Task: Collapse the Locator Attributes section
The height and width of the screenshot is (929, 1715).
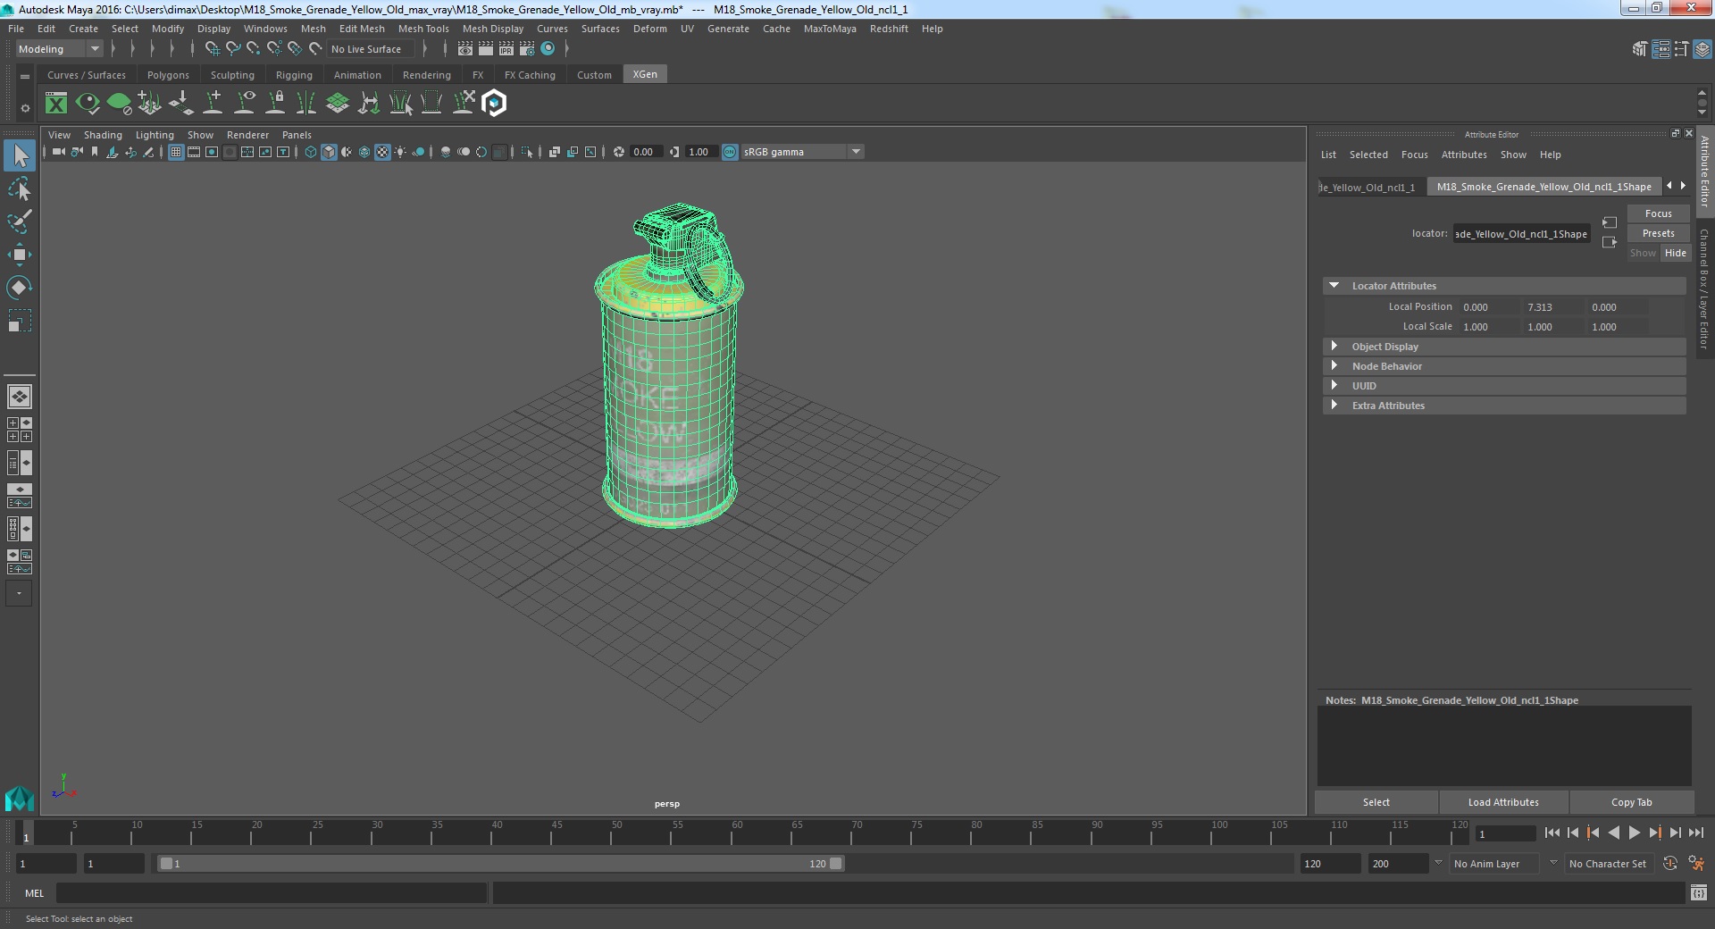Action: pyautogui.click(x=1334, y=286)
